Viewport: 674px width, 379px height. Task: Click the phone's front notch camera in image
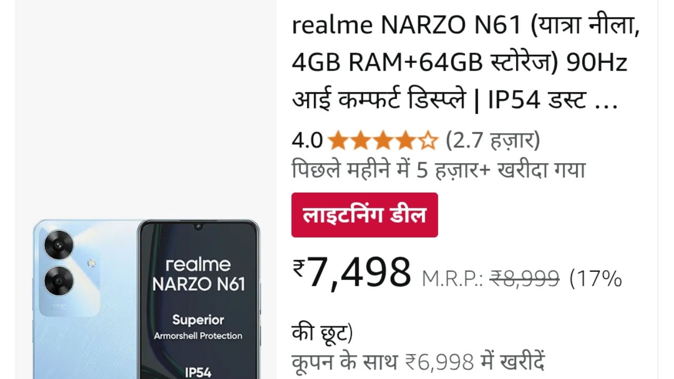click(x=199, y=227)
